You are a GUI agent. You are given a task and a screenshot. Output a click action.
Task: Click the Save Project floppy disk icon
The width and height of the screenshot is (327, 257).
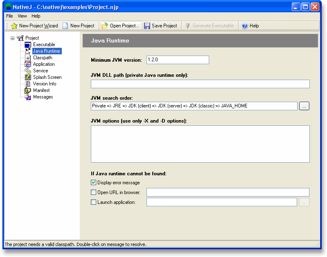(147, 26)
